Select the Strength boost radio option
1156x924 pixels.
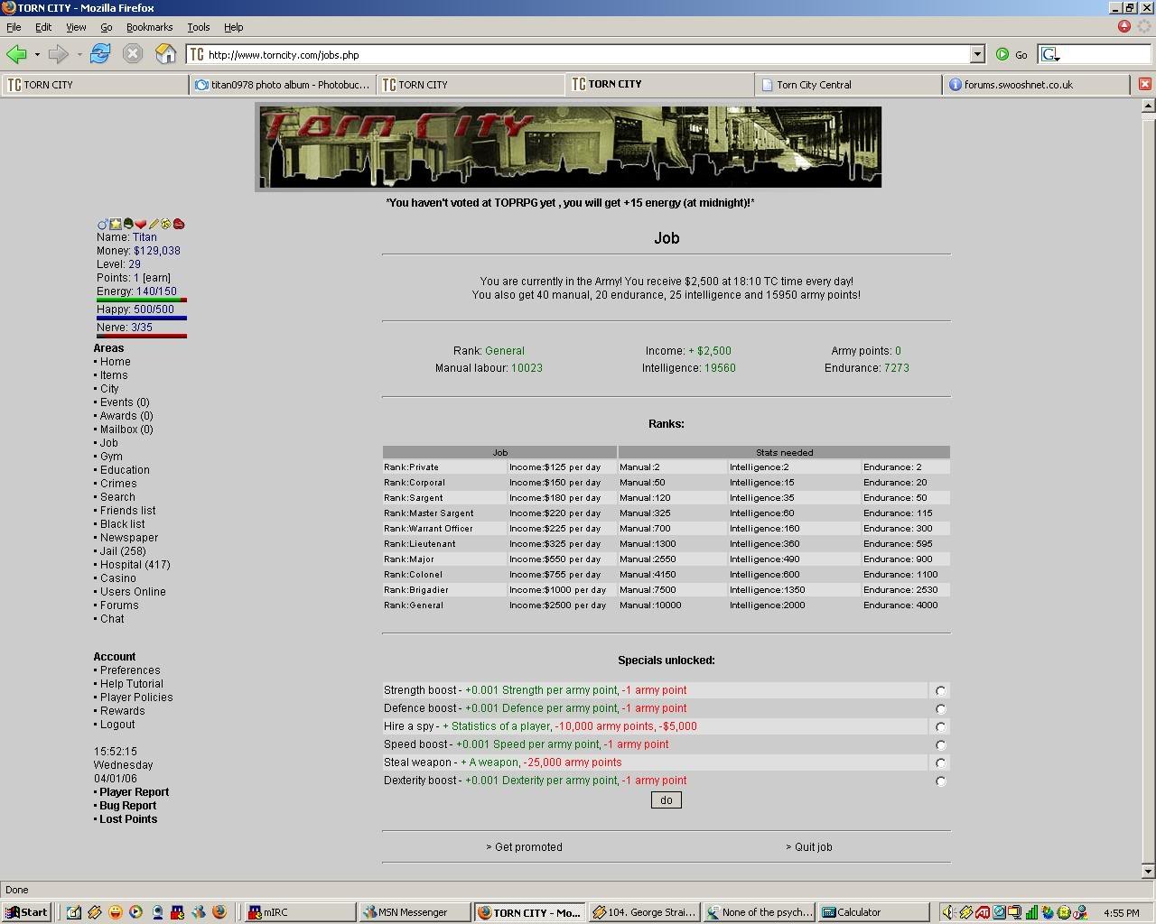tap(940, 691)
